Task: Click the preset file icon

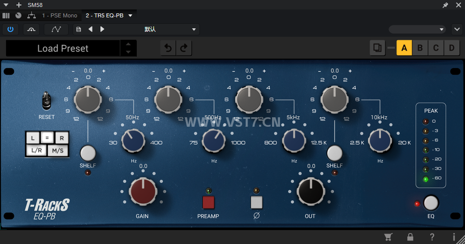Action: [79, 29]
